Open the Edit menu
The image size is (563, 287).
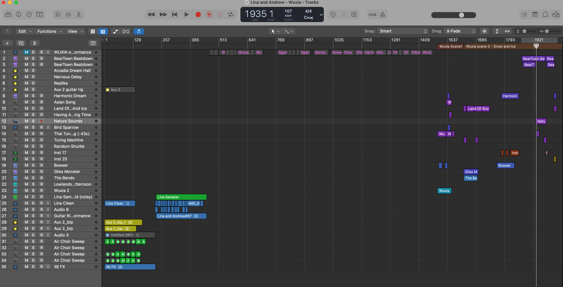click(x=24, y=31)
